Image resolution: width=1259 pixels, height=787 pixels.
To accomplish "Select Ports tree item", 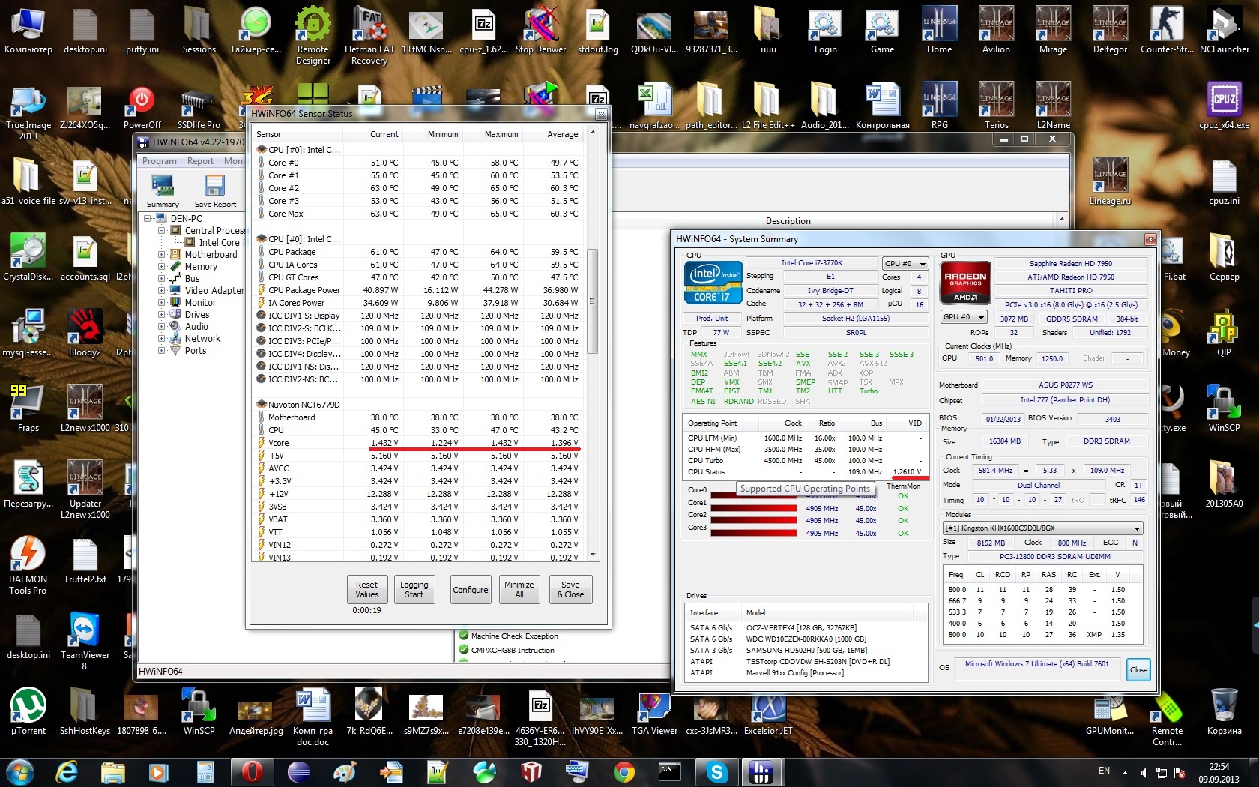I will click(x=195, y=351).
